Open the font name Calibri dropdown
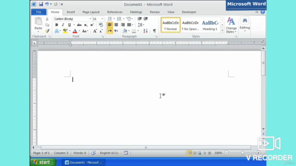 coord(90,19)
